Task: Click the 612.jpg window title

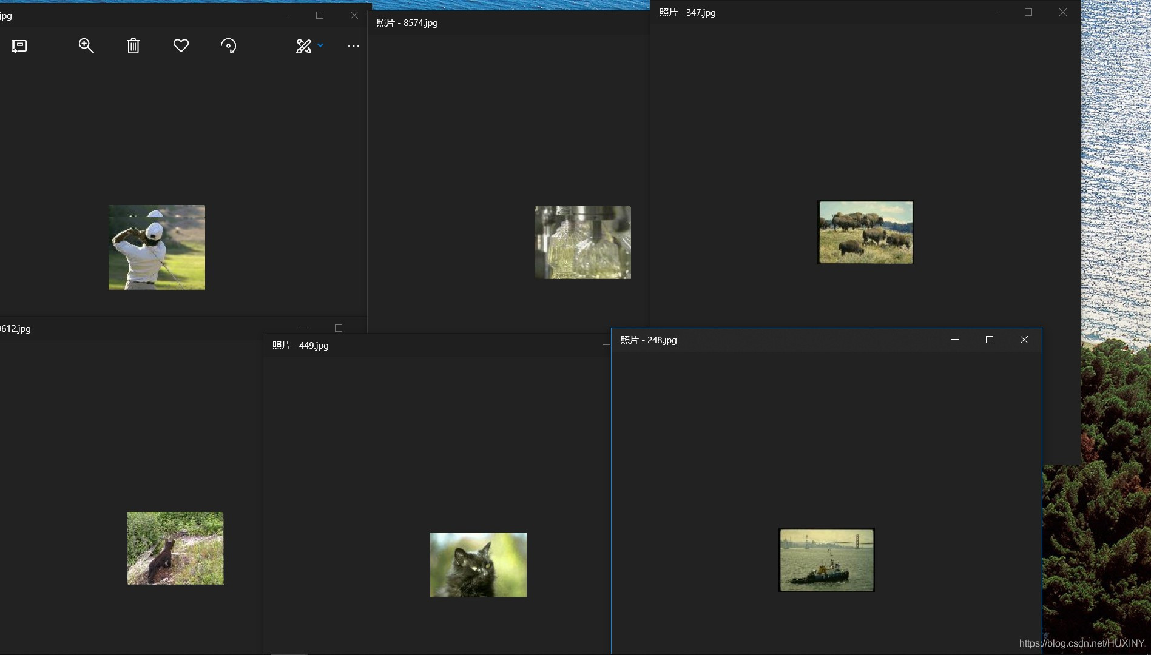Action: tap(15, 329)
